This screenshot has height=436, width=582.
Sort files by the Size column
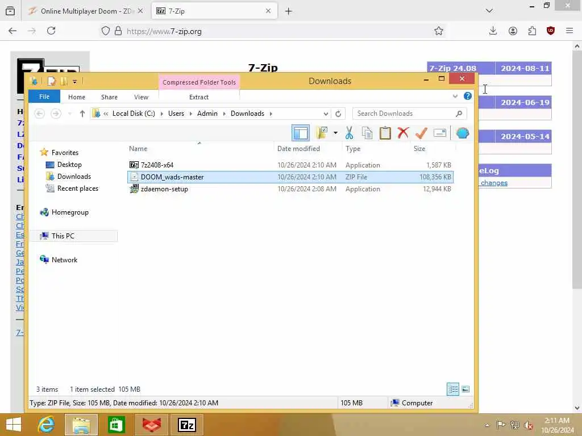coord(433,149)
